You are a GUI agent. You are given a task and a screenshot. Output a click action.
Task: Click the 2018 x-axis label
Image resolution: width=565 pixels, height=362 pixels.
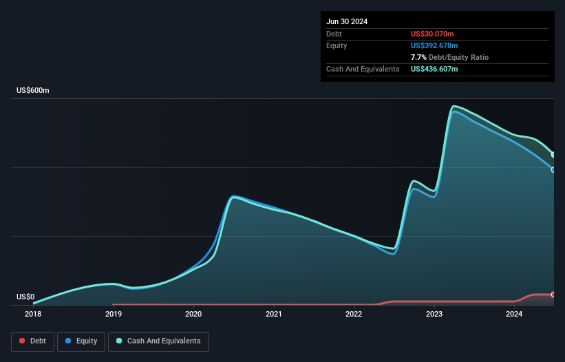click(33, 314)
